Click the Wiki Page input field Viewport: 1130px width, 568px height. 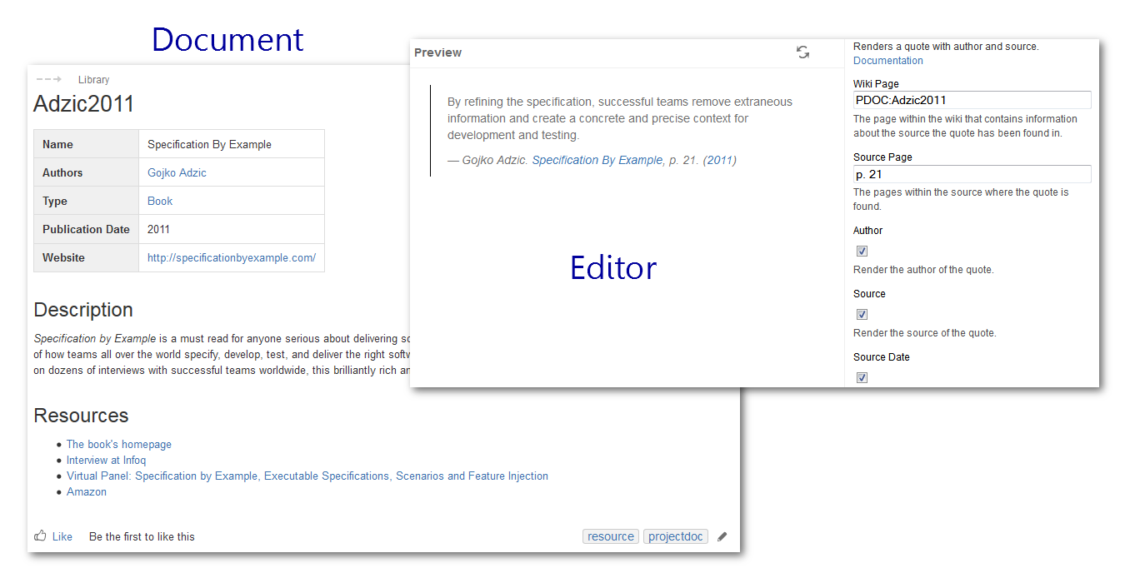(972, 101)
